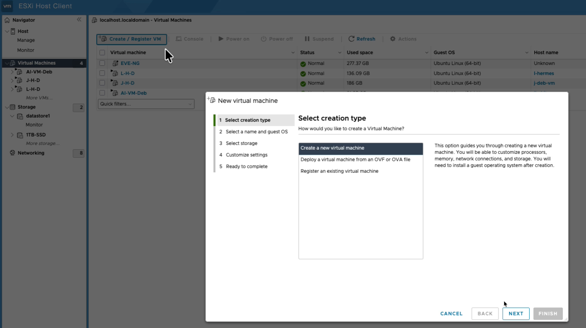This screenshot has height=328, width=586.
Task: Click the breadcrumb VM icon before localhost.localdomain
Action: tap(94, 20)
